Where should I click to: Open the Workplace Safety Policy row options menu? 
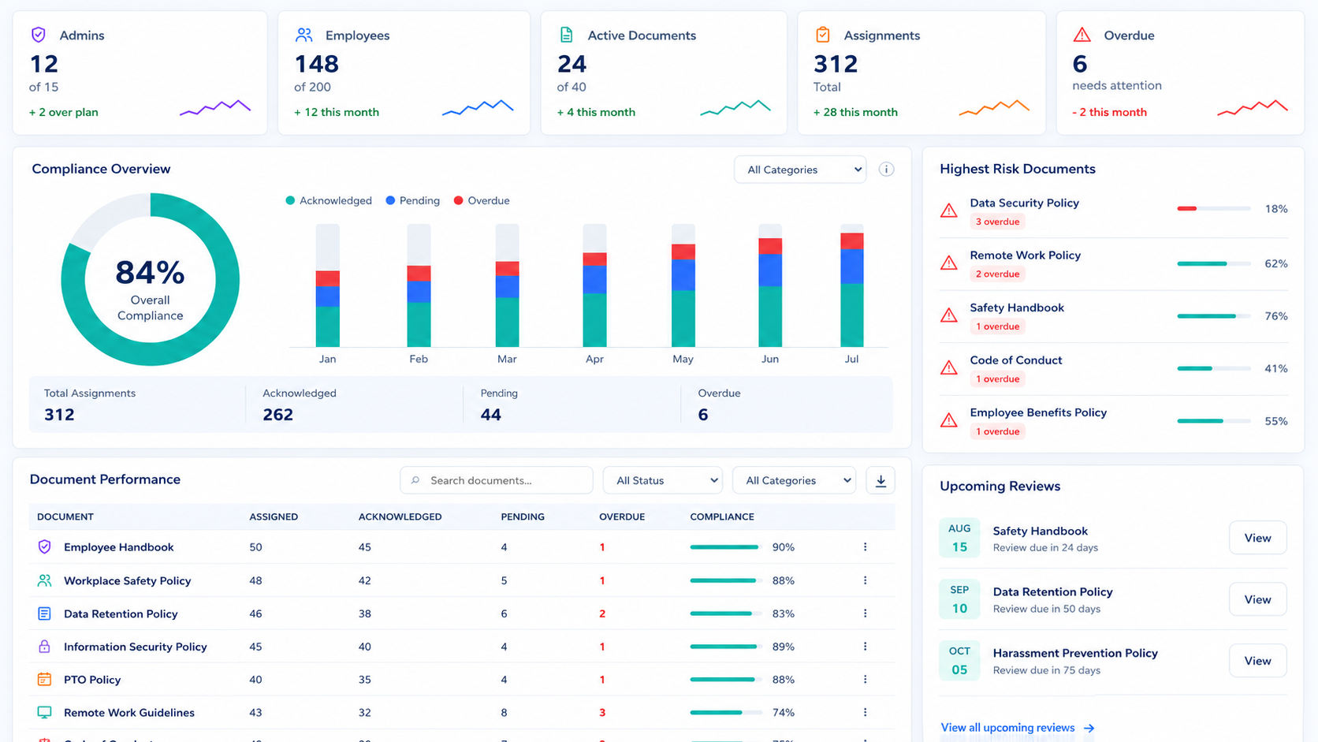865,580
